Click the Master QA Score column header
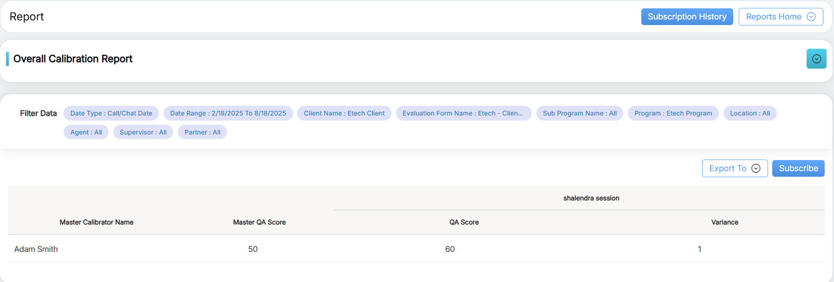This screenshot has width=834, height=282. pyautogui.click(x=259, y=222)
